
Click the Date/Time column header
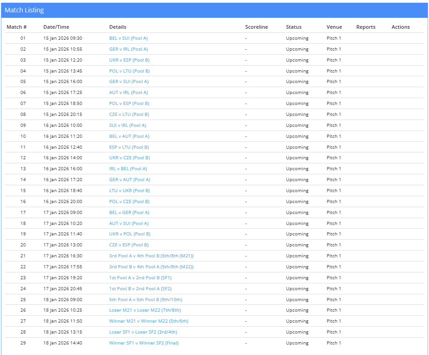click(x=56, y=27)
